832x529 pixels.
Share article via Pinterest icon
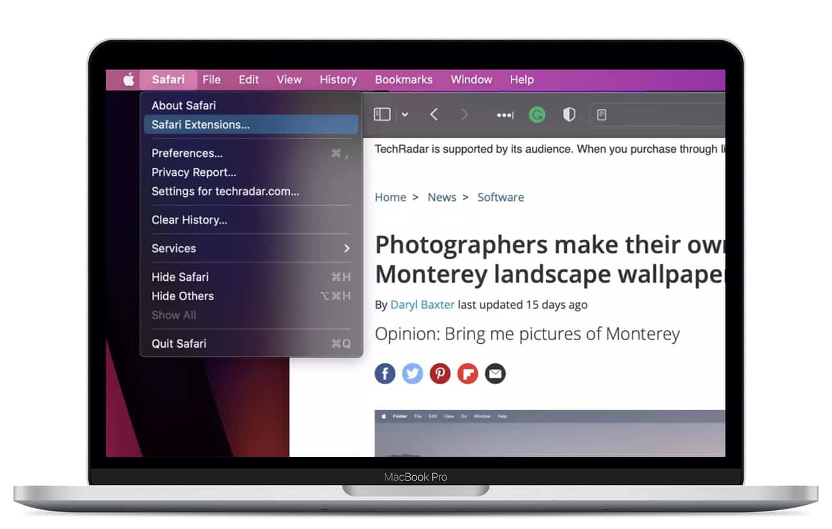click(x=440, y=373)
